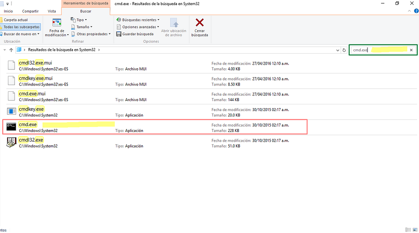This screenshot has width=419, height=233.
Task: Switch to large icons view in status bar
Action: (415, 230)
